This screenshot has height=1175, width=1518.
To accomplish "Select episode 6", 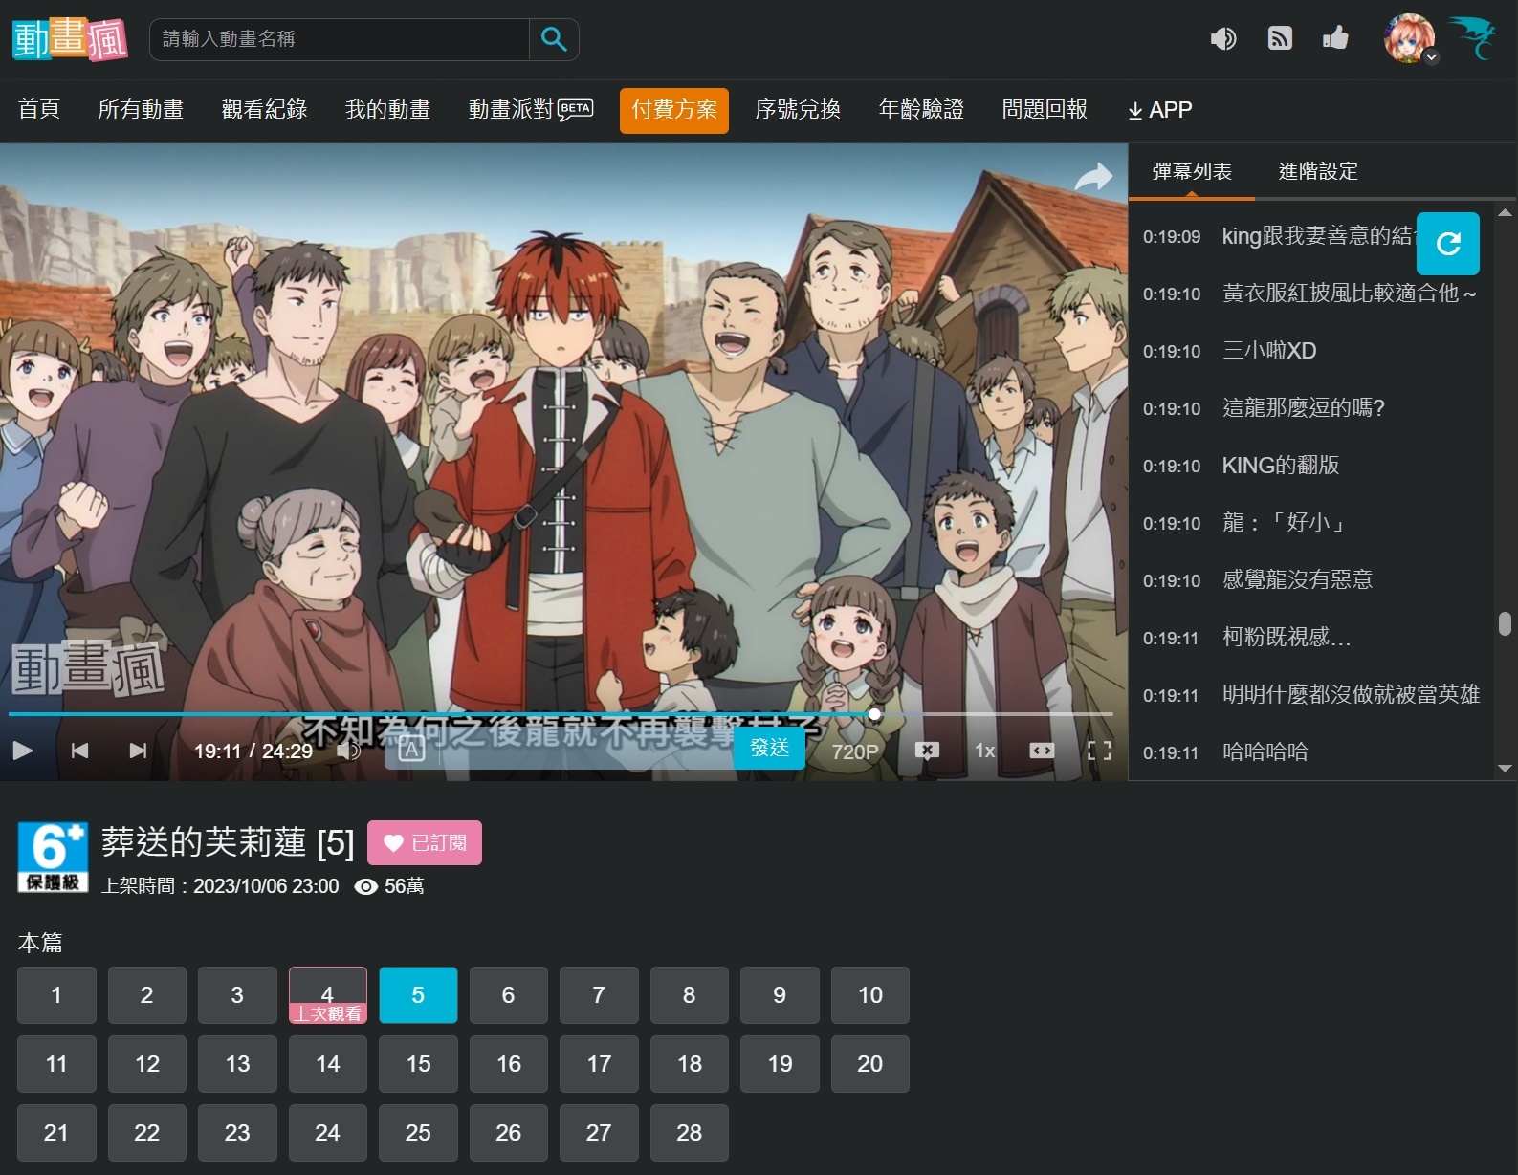I will 509,995.
